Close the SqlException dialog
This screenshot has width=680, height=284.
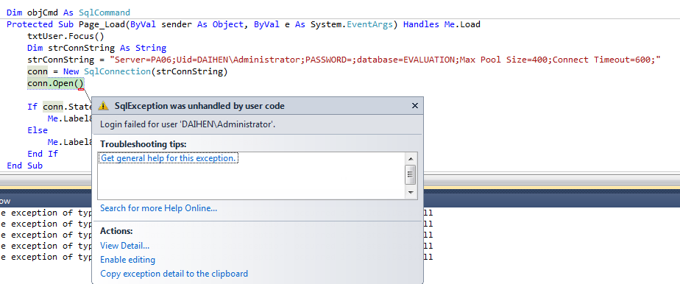click(x=414, y=106)
